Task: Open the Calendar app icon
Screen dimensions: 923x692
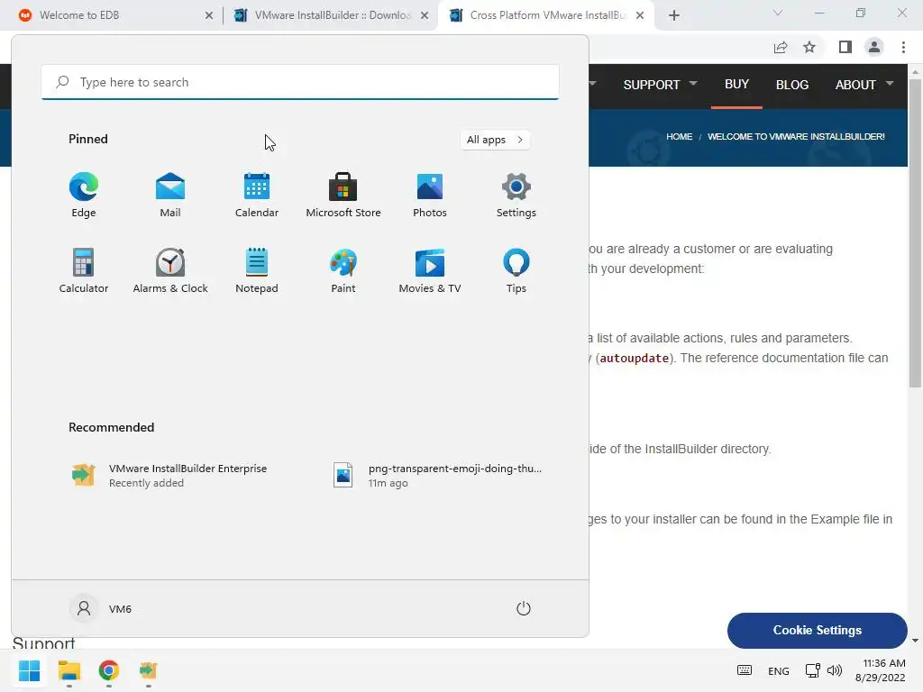Action: (257, 195)
